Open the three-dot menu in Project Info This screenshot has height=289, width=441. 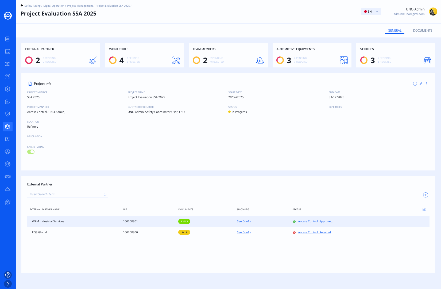point(427,84)
